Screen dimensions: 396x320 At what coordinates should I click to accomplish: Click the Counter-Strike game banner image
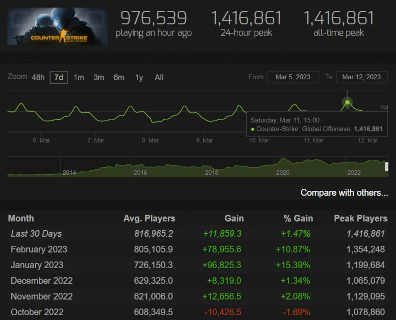[x=57, y=27]
